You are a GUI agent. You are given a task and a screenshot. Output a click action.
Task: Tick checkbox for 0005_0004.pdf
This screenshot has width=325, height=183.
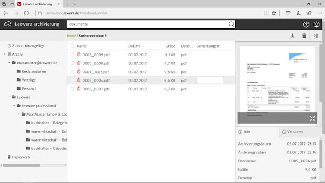pos(72,80)
